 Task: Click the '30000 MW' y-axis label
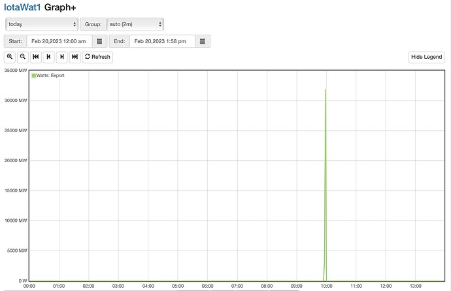[x=16, y=101]
